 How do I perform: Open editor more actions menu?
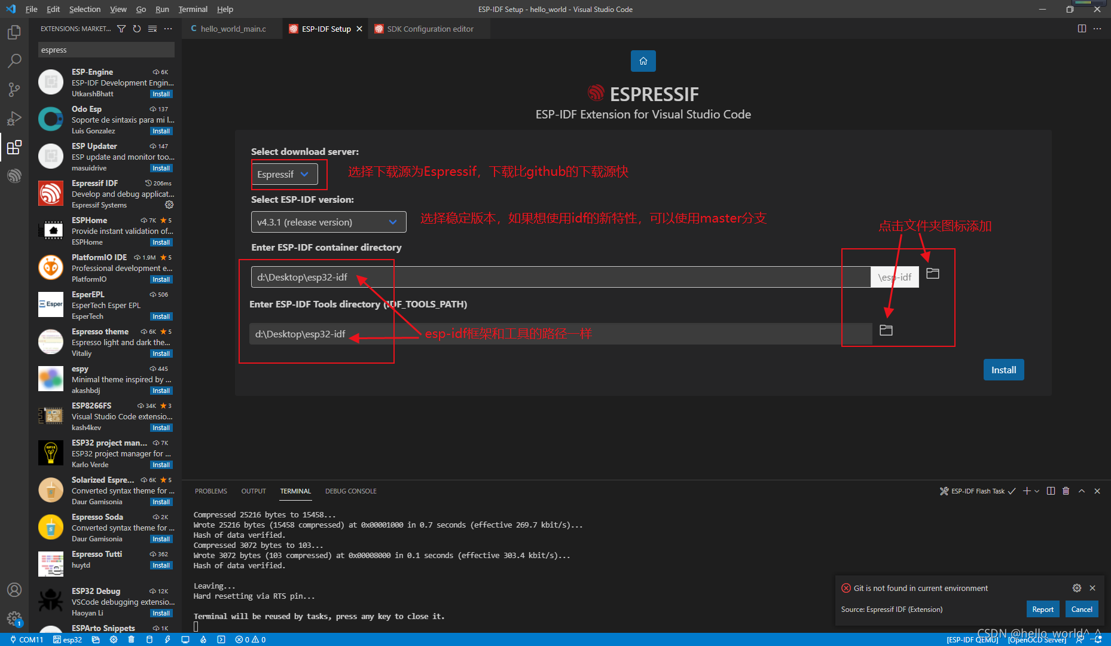tap(1097, 29)
